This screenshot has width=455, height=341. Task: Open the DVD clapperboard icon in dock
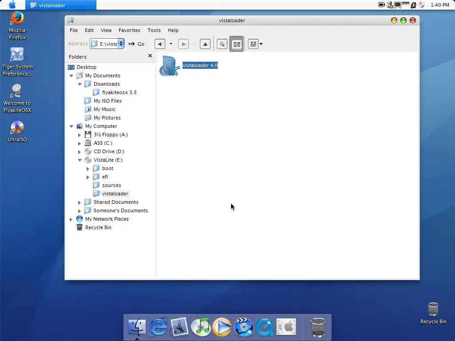pos(244,327)
